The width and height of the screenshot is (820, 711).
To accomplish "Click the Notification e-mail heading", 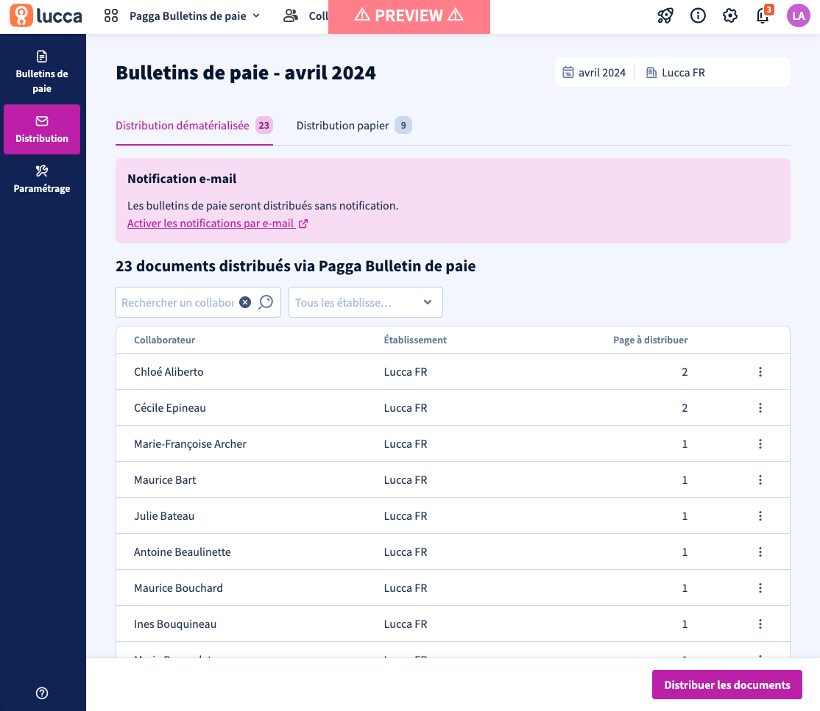I will 182,179.
